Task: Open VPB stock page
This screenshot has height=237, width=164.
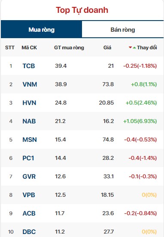Action: [29, 195]
